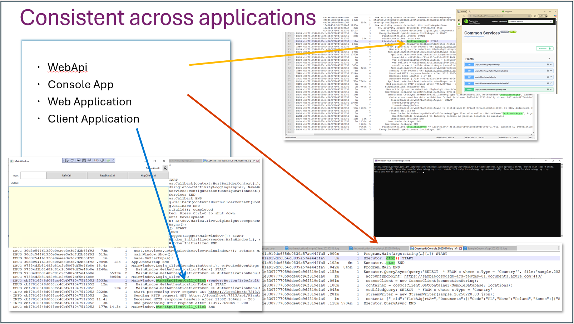Click binding failures counter showing 3
The image size is (574, 324).
pyautogui.click(x=97, y=160)
